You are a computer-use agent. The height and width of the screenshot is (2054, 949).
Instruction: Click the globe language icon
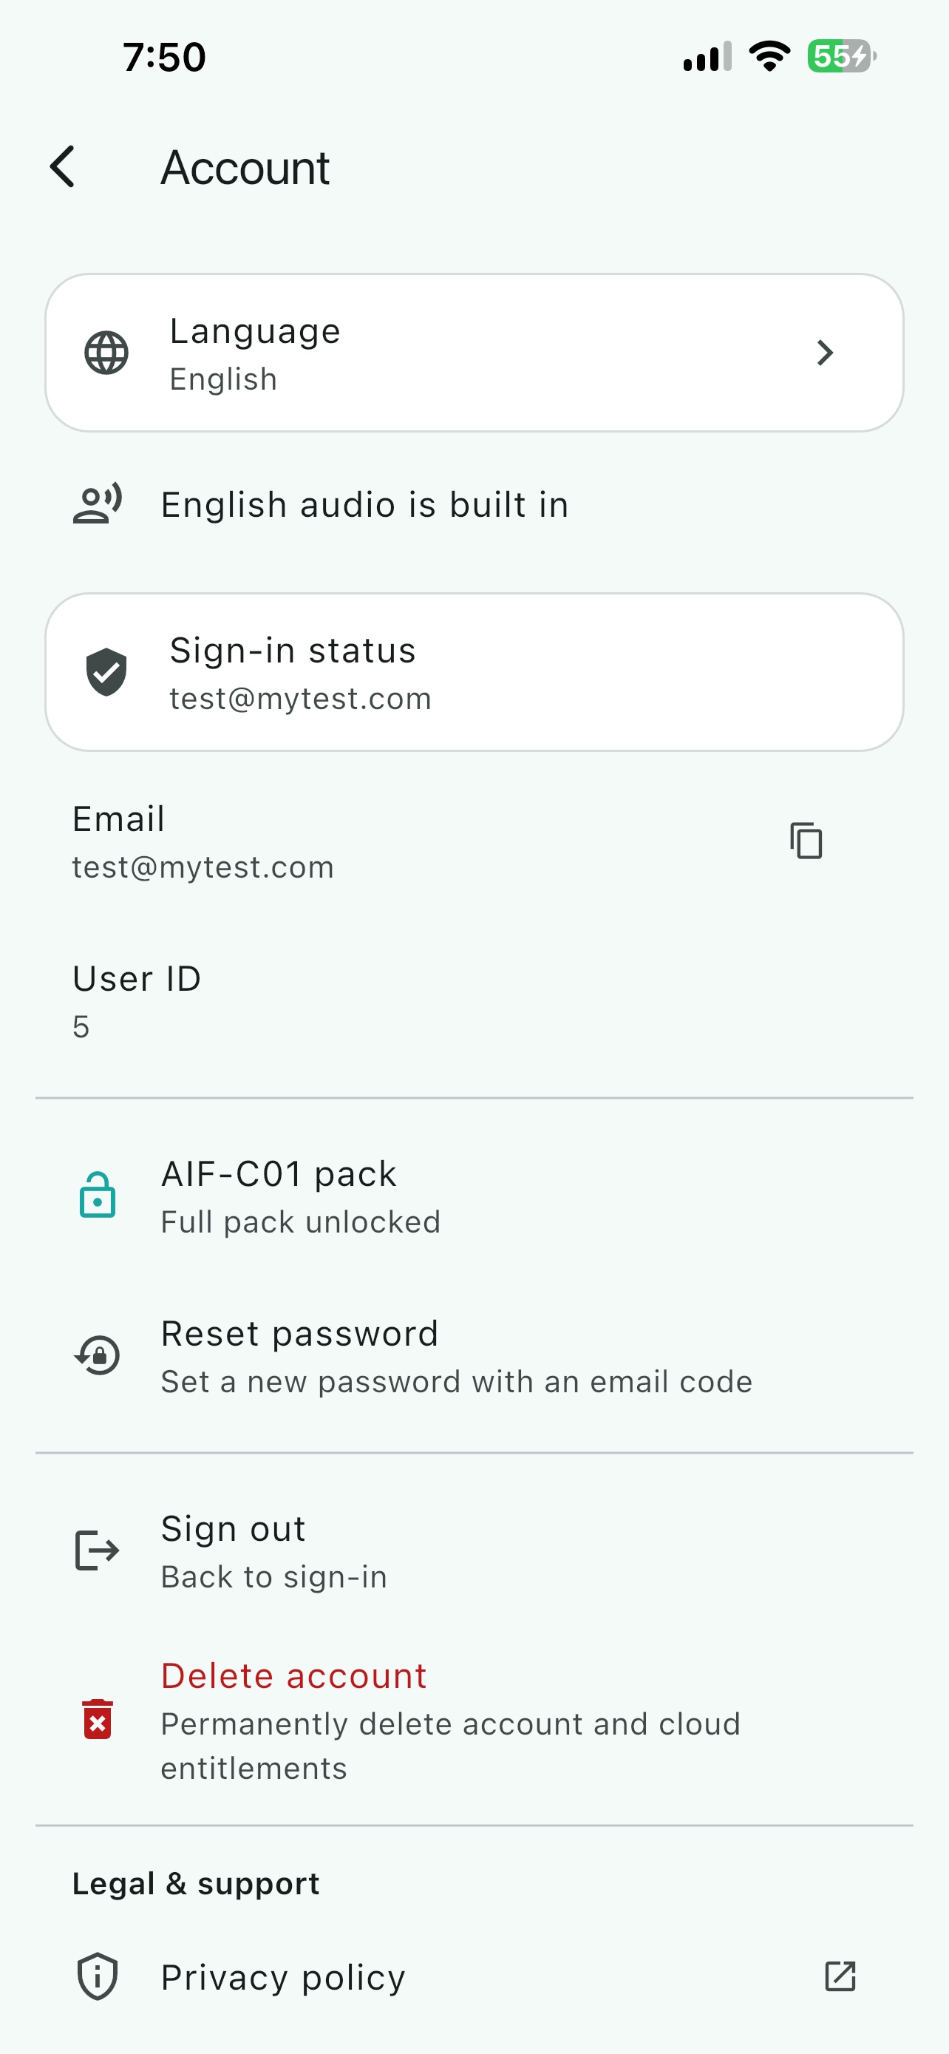tap(106, 353)
